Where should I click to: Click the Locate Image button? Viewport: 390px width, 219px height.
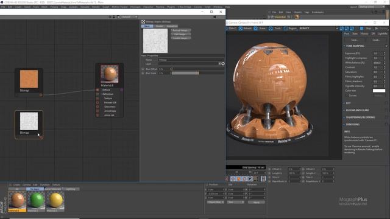pos(181,38)
